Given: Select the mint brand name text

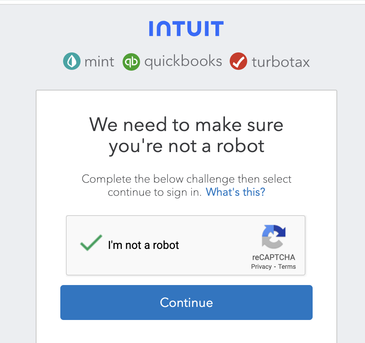Looking at the screenshot, I should [99, 62].
